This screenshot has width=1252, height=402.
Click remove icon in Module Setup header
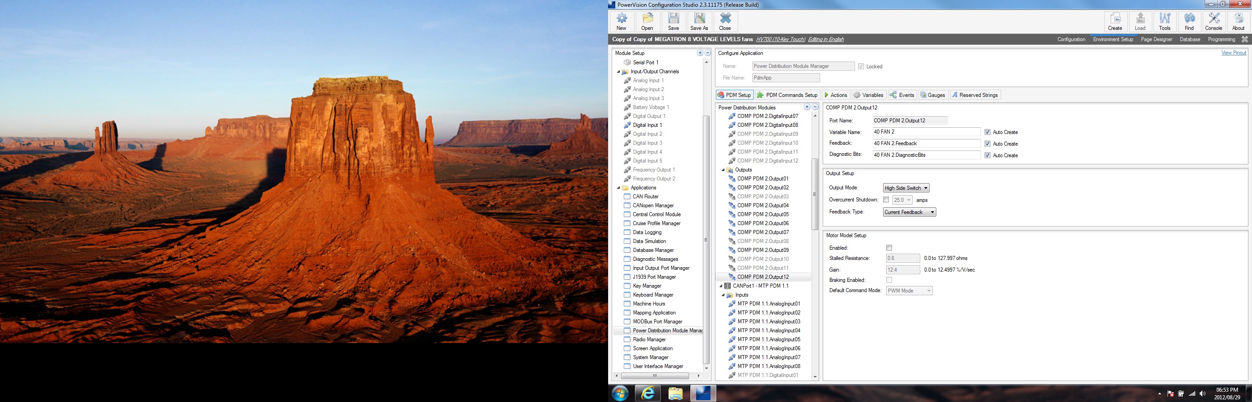tap(708, 53)
